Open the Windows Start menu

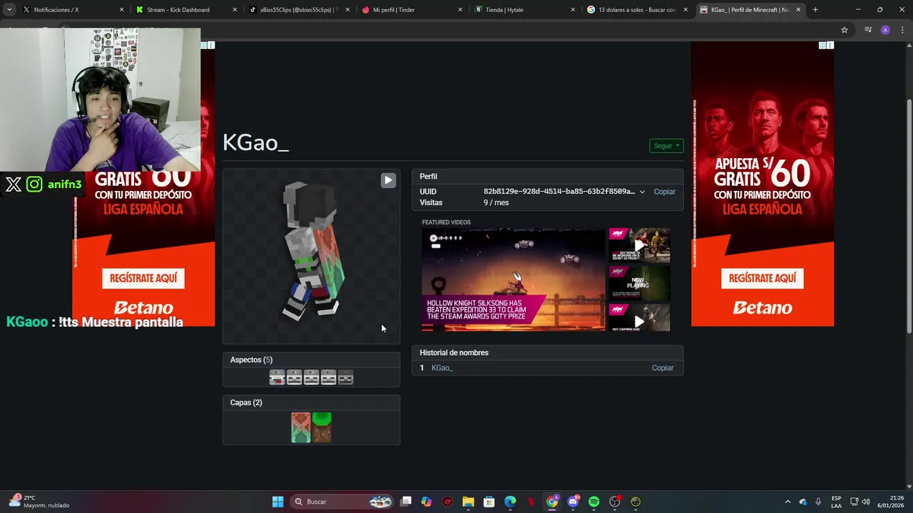[277, 502]
